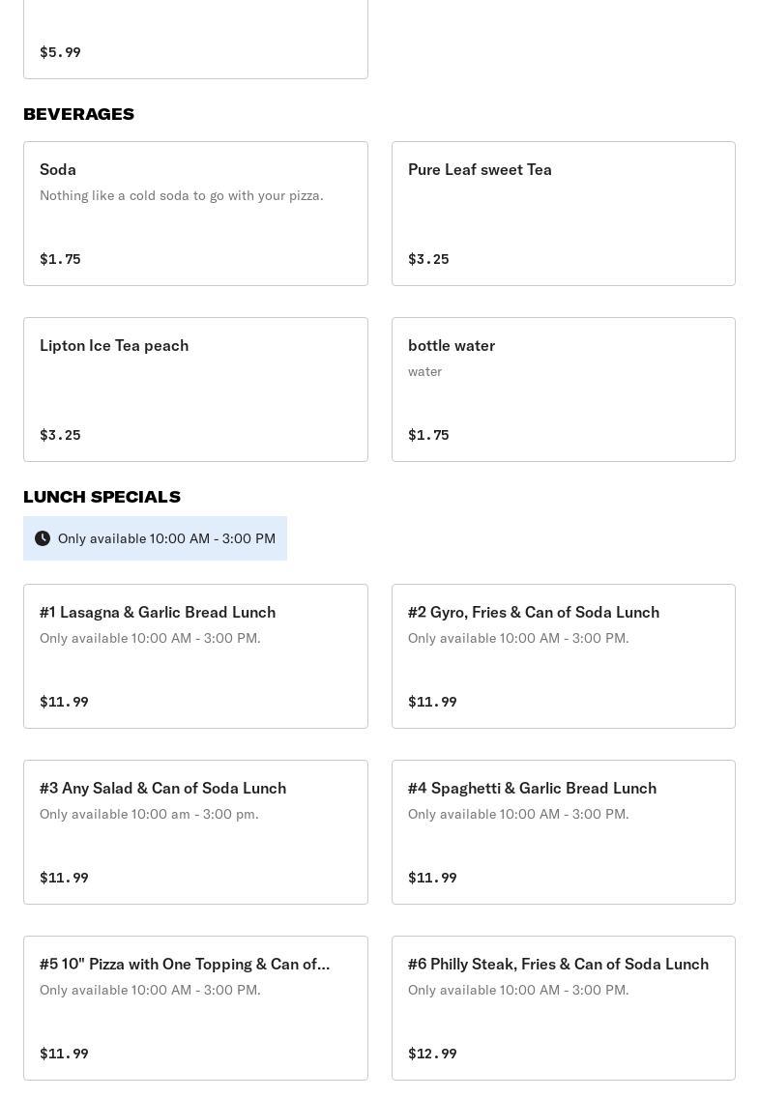Image resolution: width=759 pixels, height=1098 pixels.
Task: Click the $12.99 price on Philly Steak lunch
Action: click(x=432, y=1054)
